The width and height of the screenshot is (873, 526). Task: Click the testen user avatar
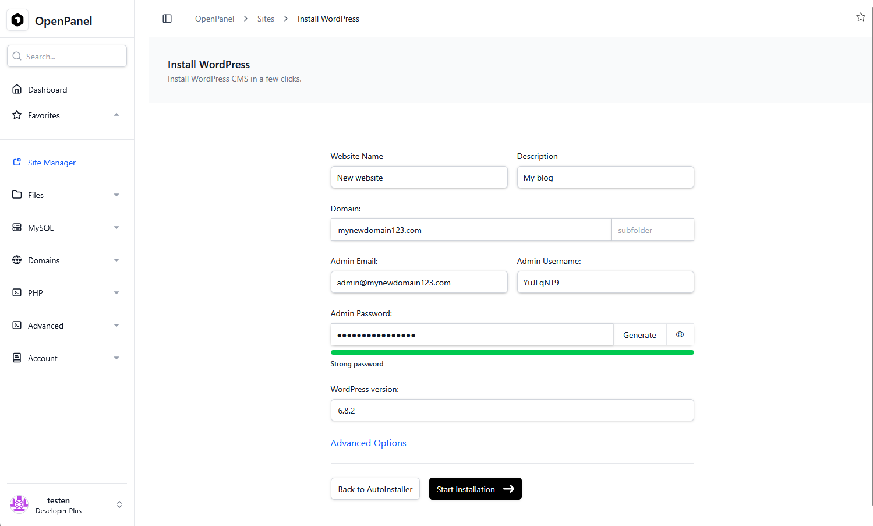(x=19, y=504)
